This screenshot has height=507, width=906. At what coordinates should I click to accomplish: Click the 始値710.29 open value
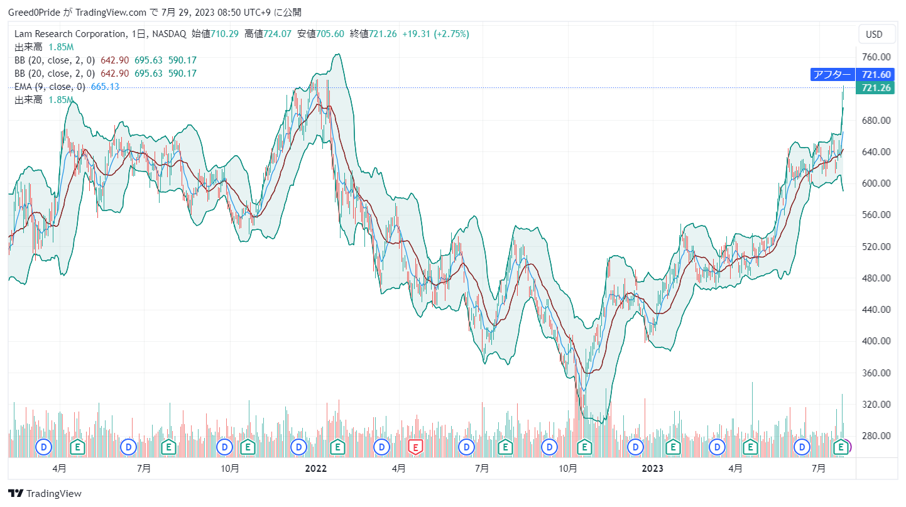click(x=215, y=34)
